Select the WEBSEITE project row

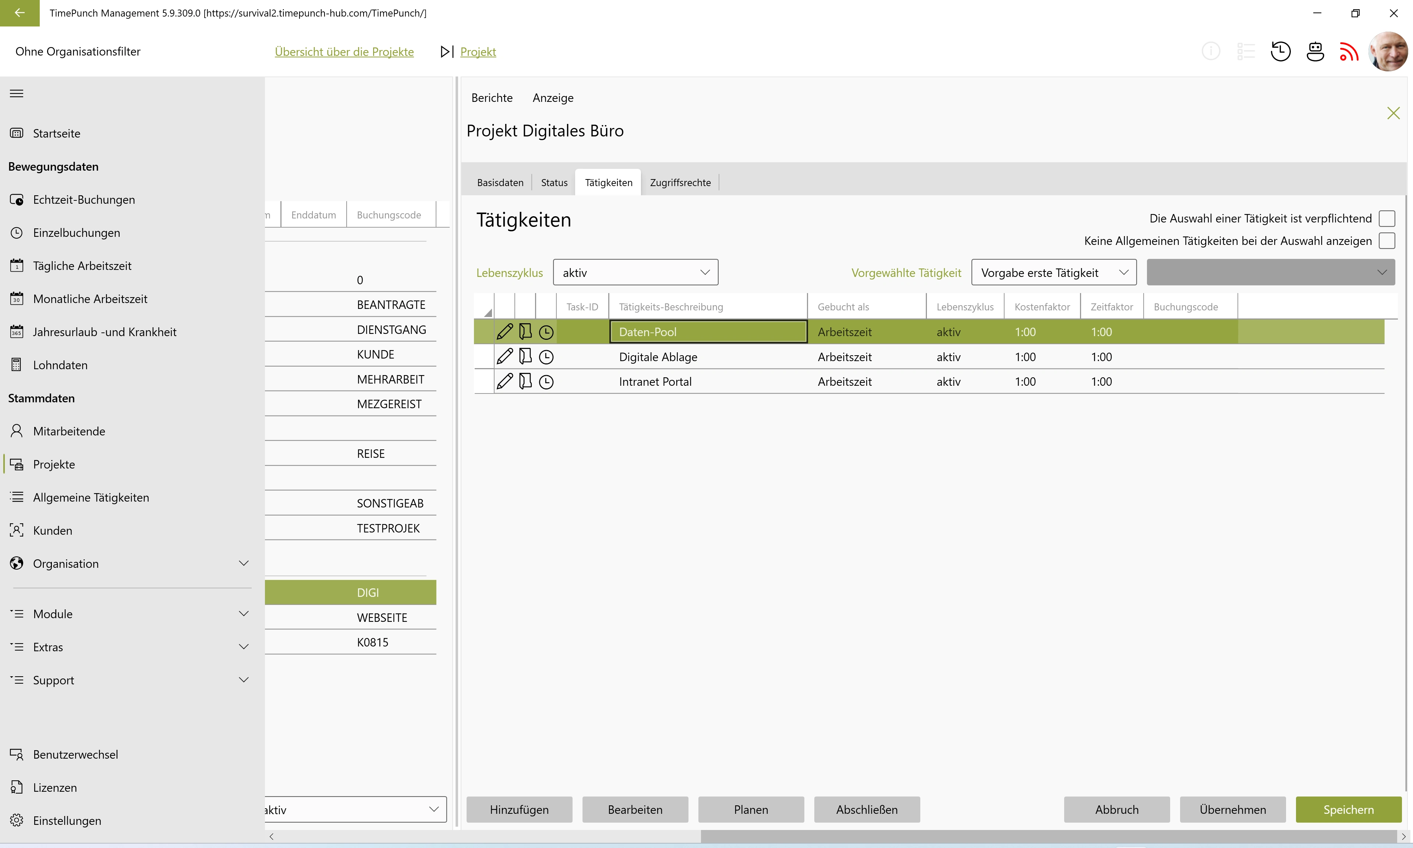pyautogui.click(x=351, y=618)
